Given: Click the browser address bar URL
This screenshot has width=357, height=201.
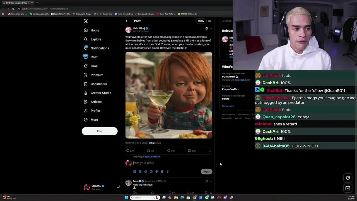Looking at the screenshot, I should (x=45, y=9).
